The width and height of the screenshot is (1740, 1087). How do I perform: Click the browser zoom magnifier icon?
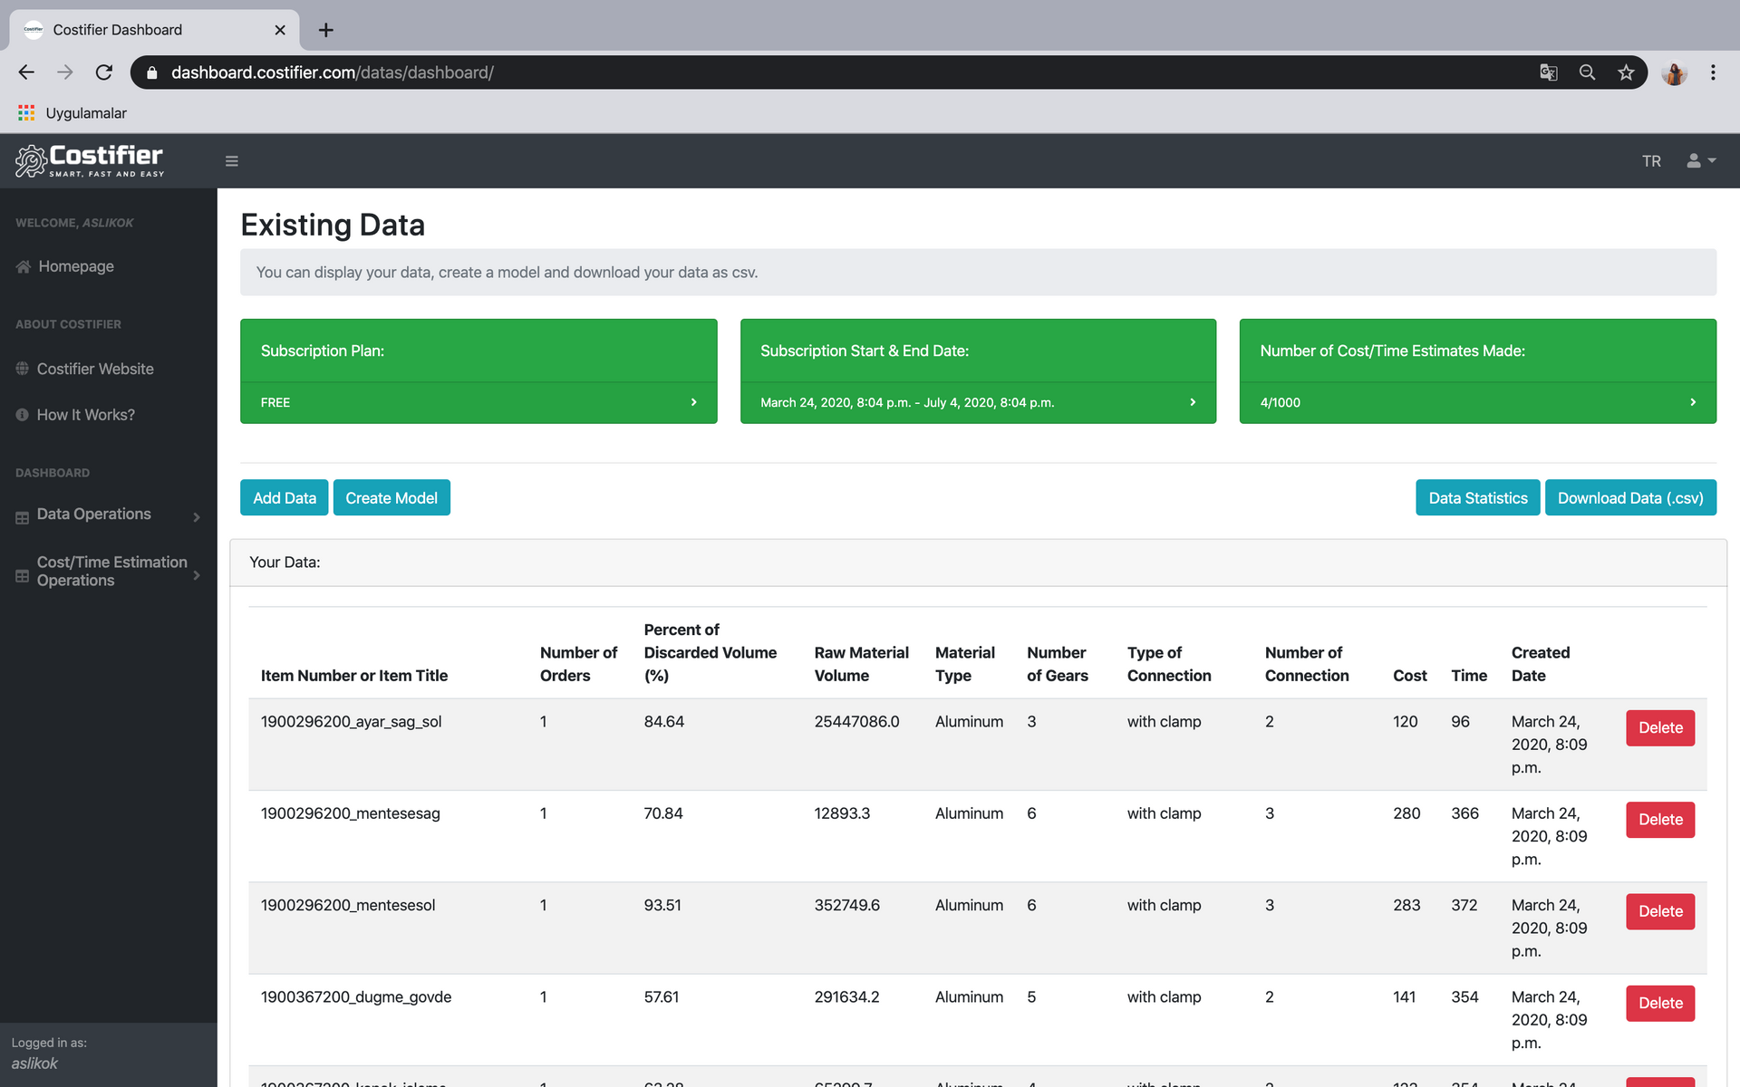point(1587,72)
